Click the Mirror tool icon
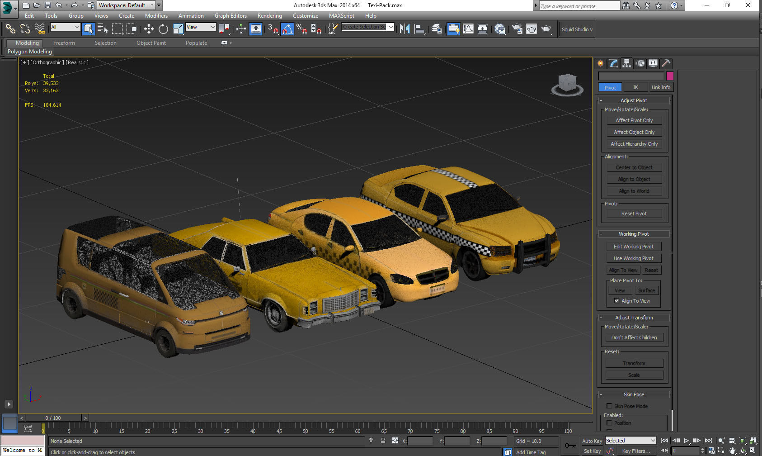The width and height of the screenshot is (762, 456). click(405, 29)
